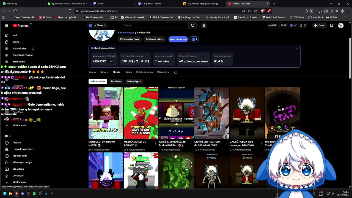Click the youtube.com address bar URL

click(x=99, y=11)
